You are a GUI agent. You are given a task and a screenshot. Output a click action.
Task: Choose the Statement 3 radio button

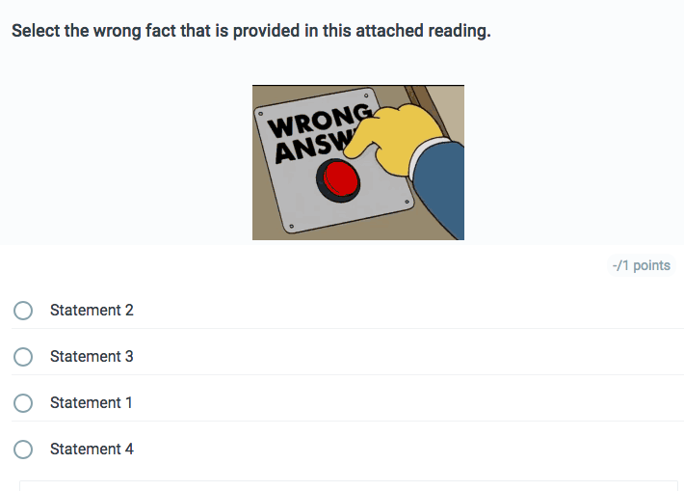pos(23,357)
